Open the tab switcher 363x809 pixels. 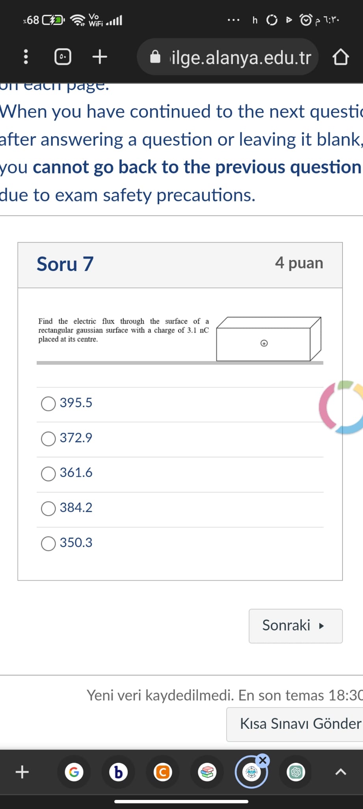click(x=62, y=56)
